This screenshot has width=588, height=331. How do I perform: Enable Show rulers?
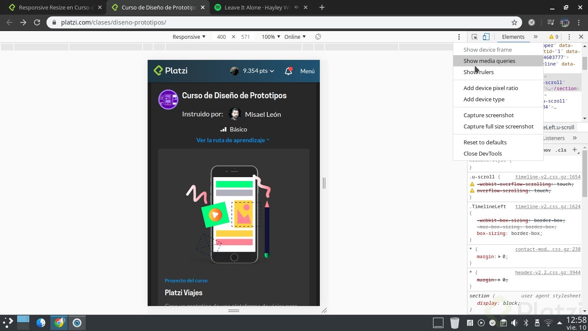(479, 72)
